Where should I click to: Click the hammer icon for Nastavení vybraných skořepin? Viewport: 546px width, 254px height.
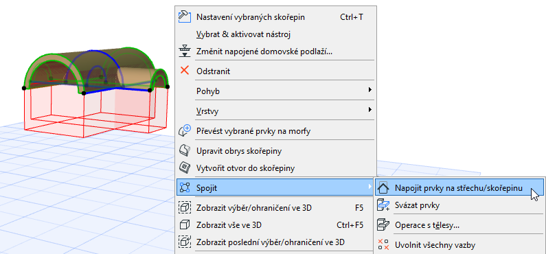tap(184, 16)
